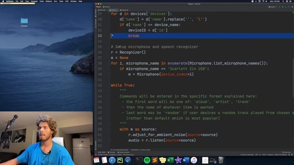This screenshot has width=294, height=165.
Task: Open the Refactor menu
Action: 49,1
